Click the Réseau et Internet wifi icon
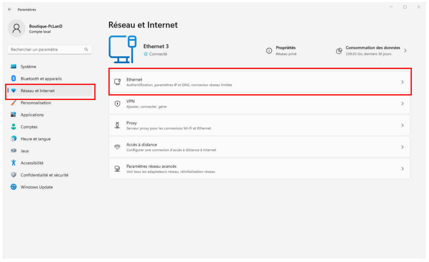This screenshot has width=429, height=262. (x=13, y=90)
